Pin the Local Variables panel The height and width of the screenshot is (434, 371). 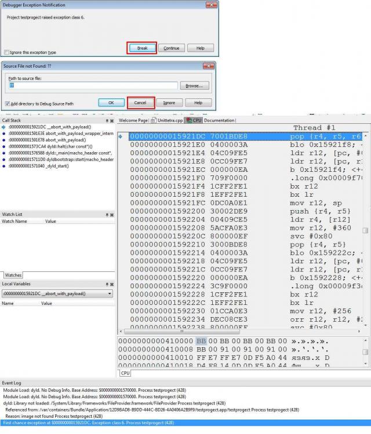point(107,284)
